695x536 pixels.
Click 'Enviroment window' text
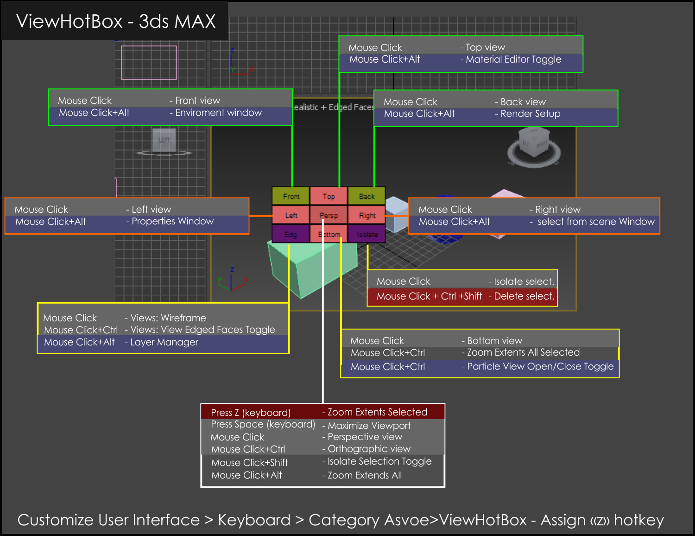click(218, 113)
